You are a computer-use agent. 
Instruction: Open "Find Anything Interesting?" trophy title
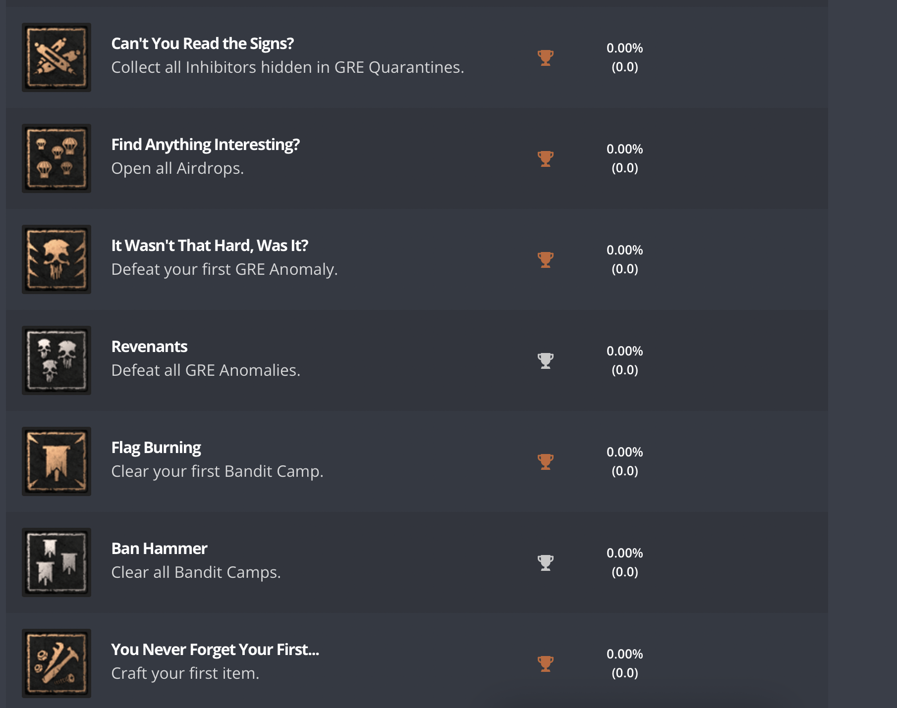205,145
